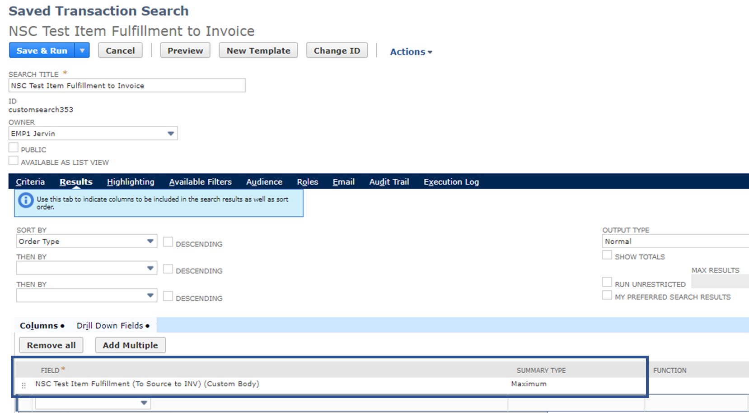Image resolution: width=749 pixels, height=413 pixels.
Task: Click Remove all columns button
Action: 51,345
